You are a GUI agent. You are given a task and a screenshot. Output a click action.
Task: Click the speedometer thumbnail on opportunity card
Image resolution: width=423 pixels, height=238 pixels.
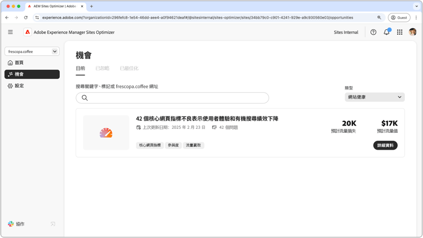(106, 132)
